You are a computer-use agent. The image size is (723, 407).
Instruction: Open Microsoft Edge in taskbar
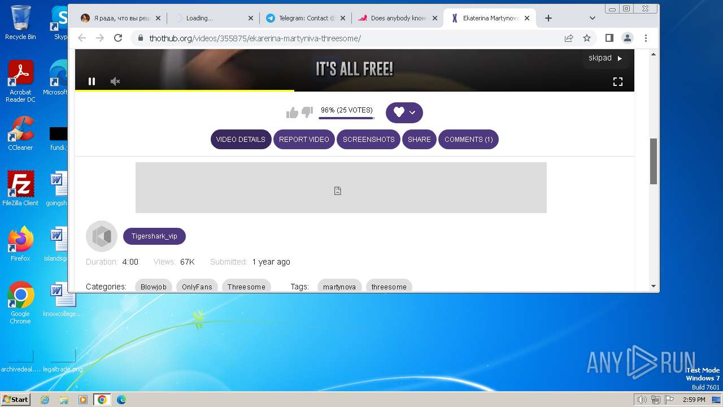coord(121,400)
